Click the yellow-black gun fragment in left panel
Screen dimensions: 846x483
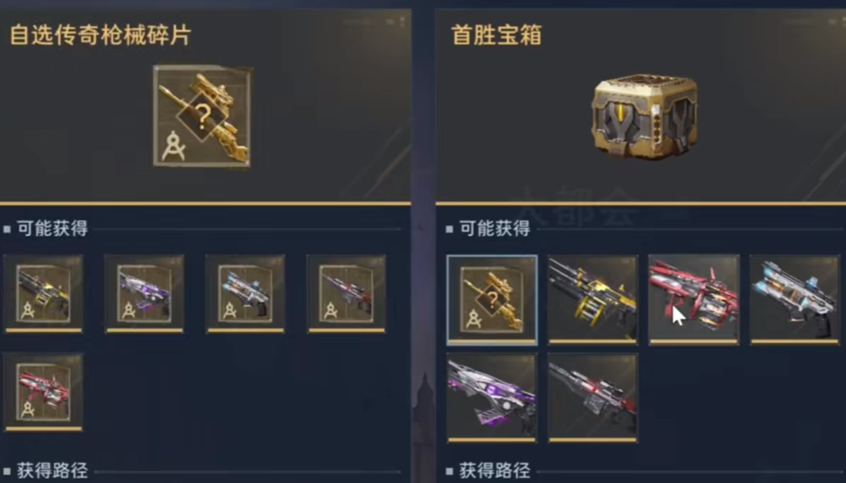pyautogui.click(x=44, y=294)
